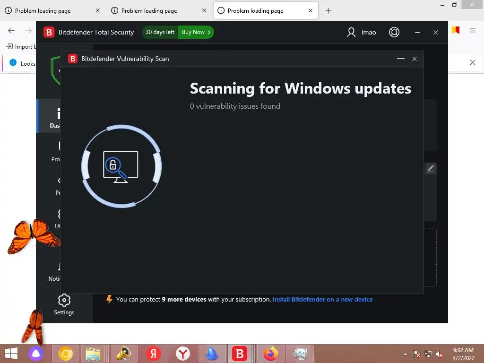Click muted volume tray icon

tap(440, 354)
